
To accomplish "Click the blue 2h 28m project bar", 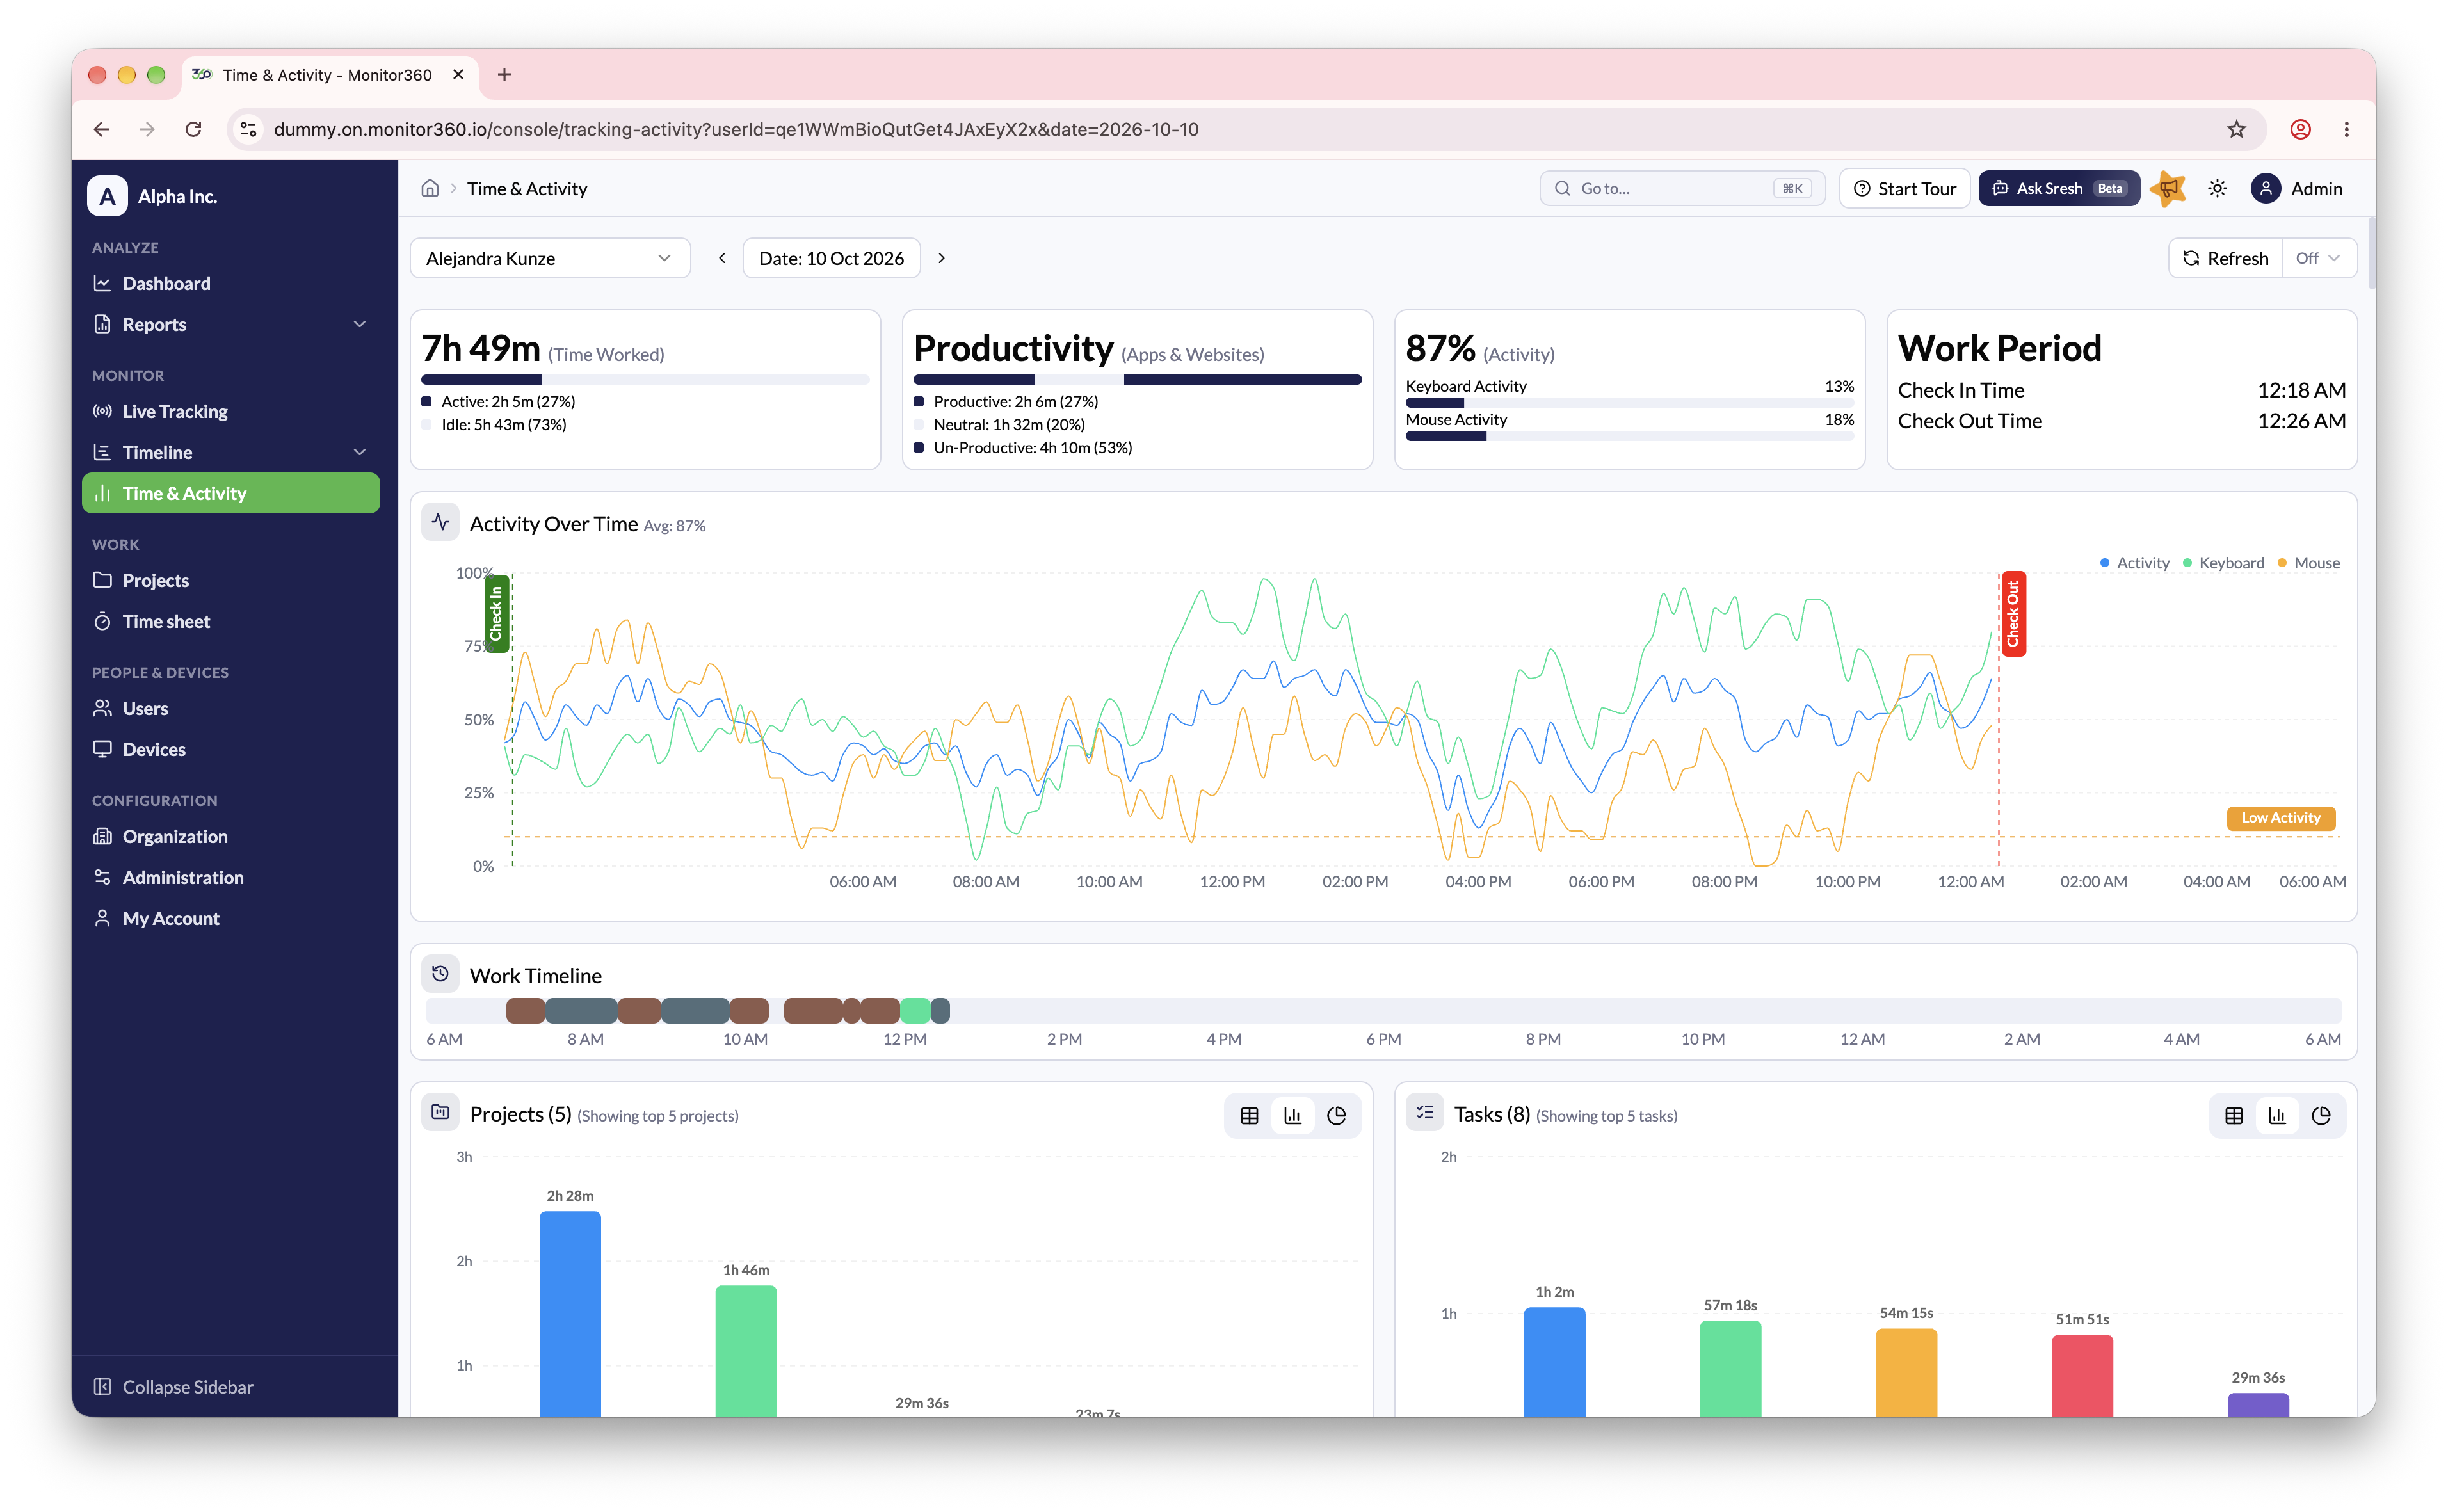I will (x=570, y=1314).
